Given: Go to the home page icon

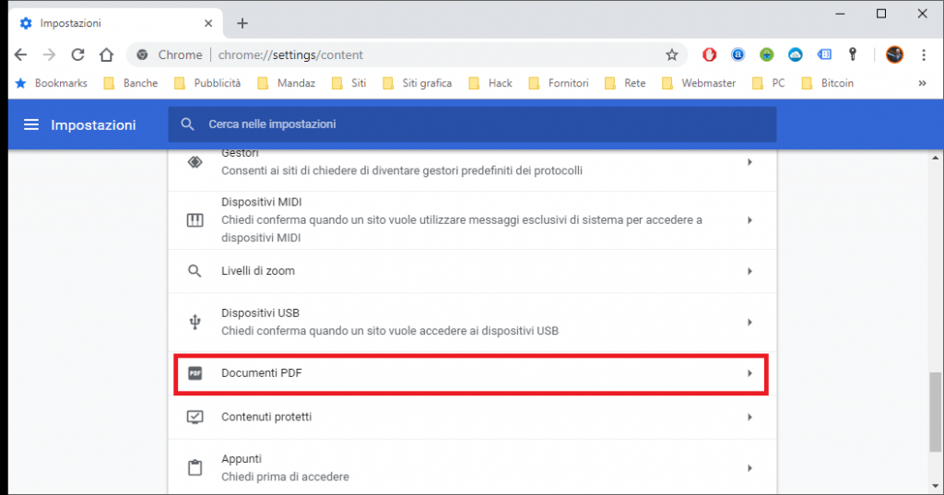Looking at the screenshot, I should point(107,55).
